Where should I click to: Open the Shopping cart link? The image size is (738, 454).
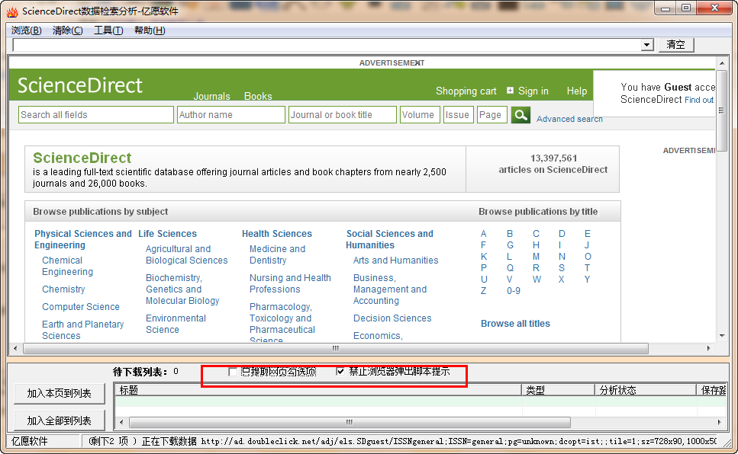[466, 91]
